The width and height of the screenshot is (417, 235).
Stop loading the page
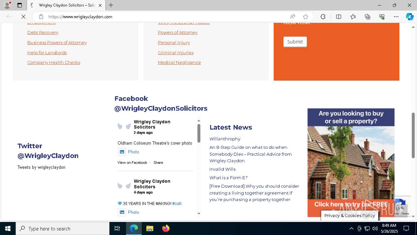click(x=24, y=17)
